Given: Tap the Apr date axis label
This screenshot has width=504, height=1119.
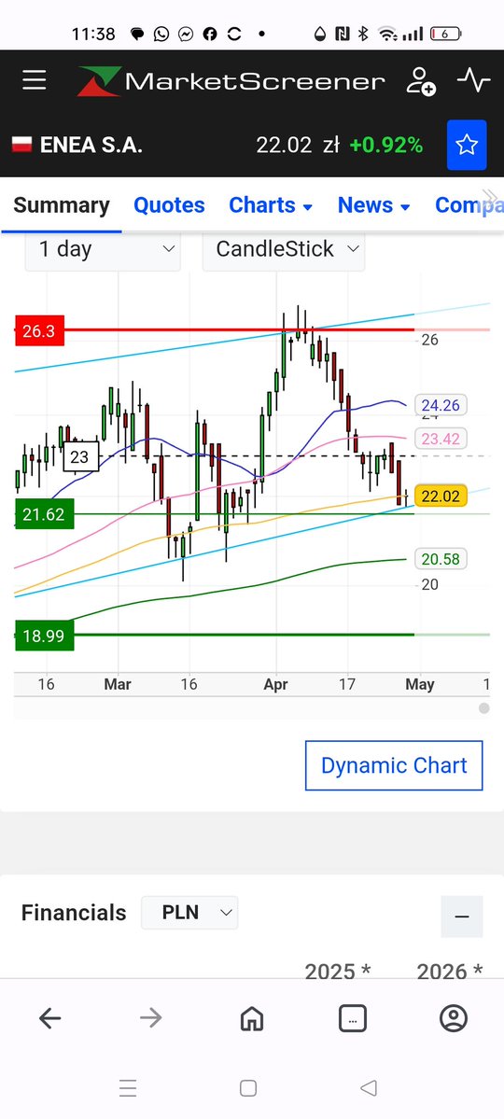Looking at the screenshot, I should click(x=275, y=684).
